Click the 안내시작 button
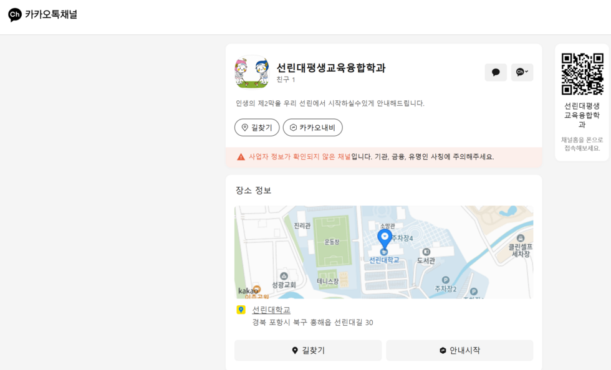Viewport: 611px width, 370px height. [x=460, y=351]
